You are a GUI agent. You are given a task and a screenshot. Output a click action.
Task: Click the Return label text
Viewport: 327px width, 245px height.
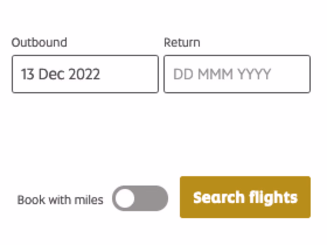(x=182, y=42)
